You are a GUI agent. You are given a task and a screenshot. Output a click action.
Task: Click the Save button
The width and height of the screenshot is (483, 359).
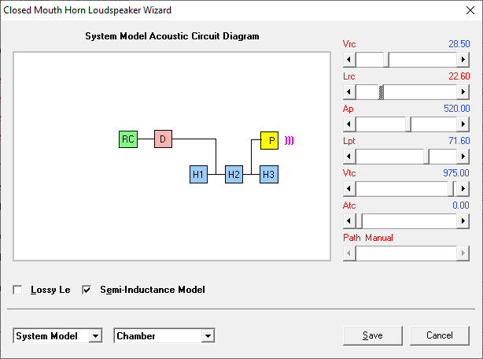[373, 335]
